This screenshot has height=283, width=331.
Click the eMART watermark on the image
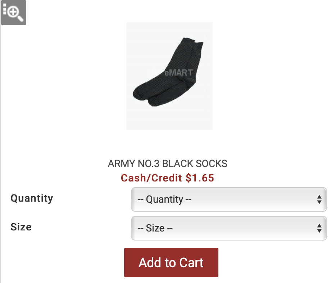pos(178,73)
